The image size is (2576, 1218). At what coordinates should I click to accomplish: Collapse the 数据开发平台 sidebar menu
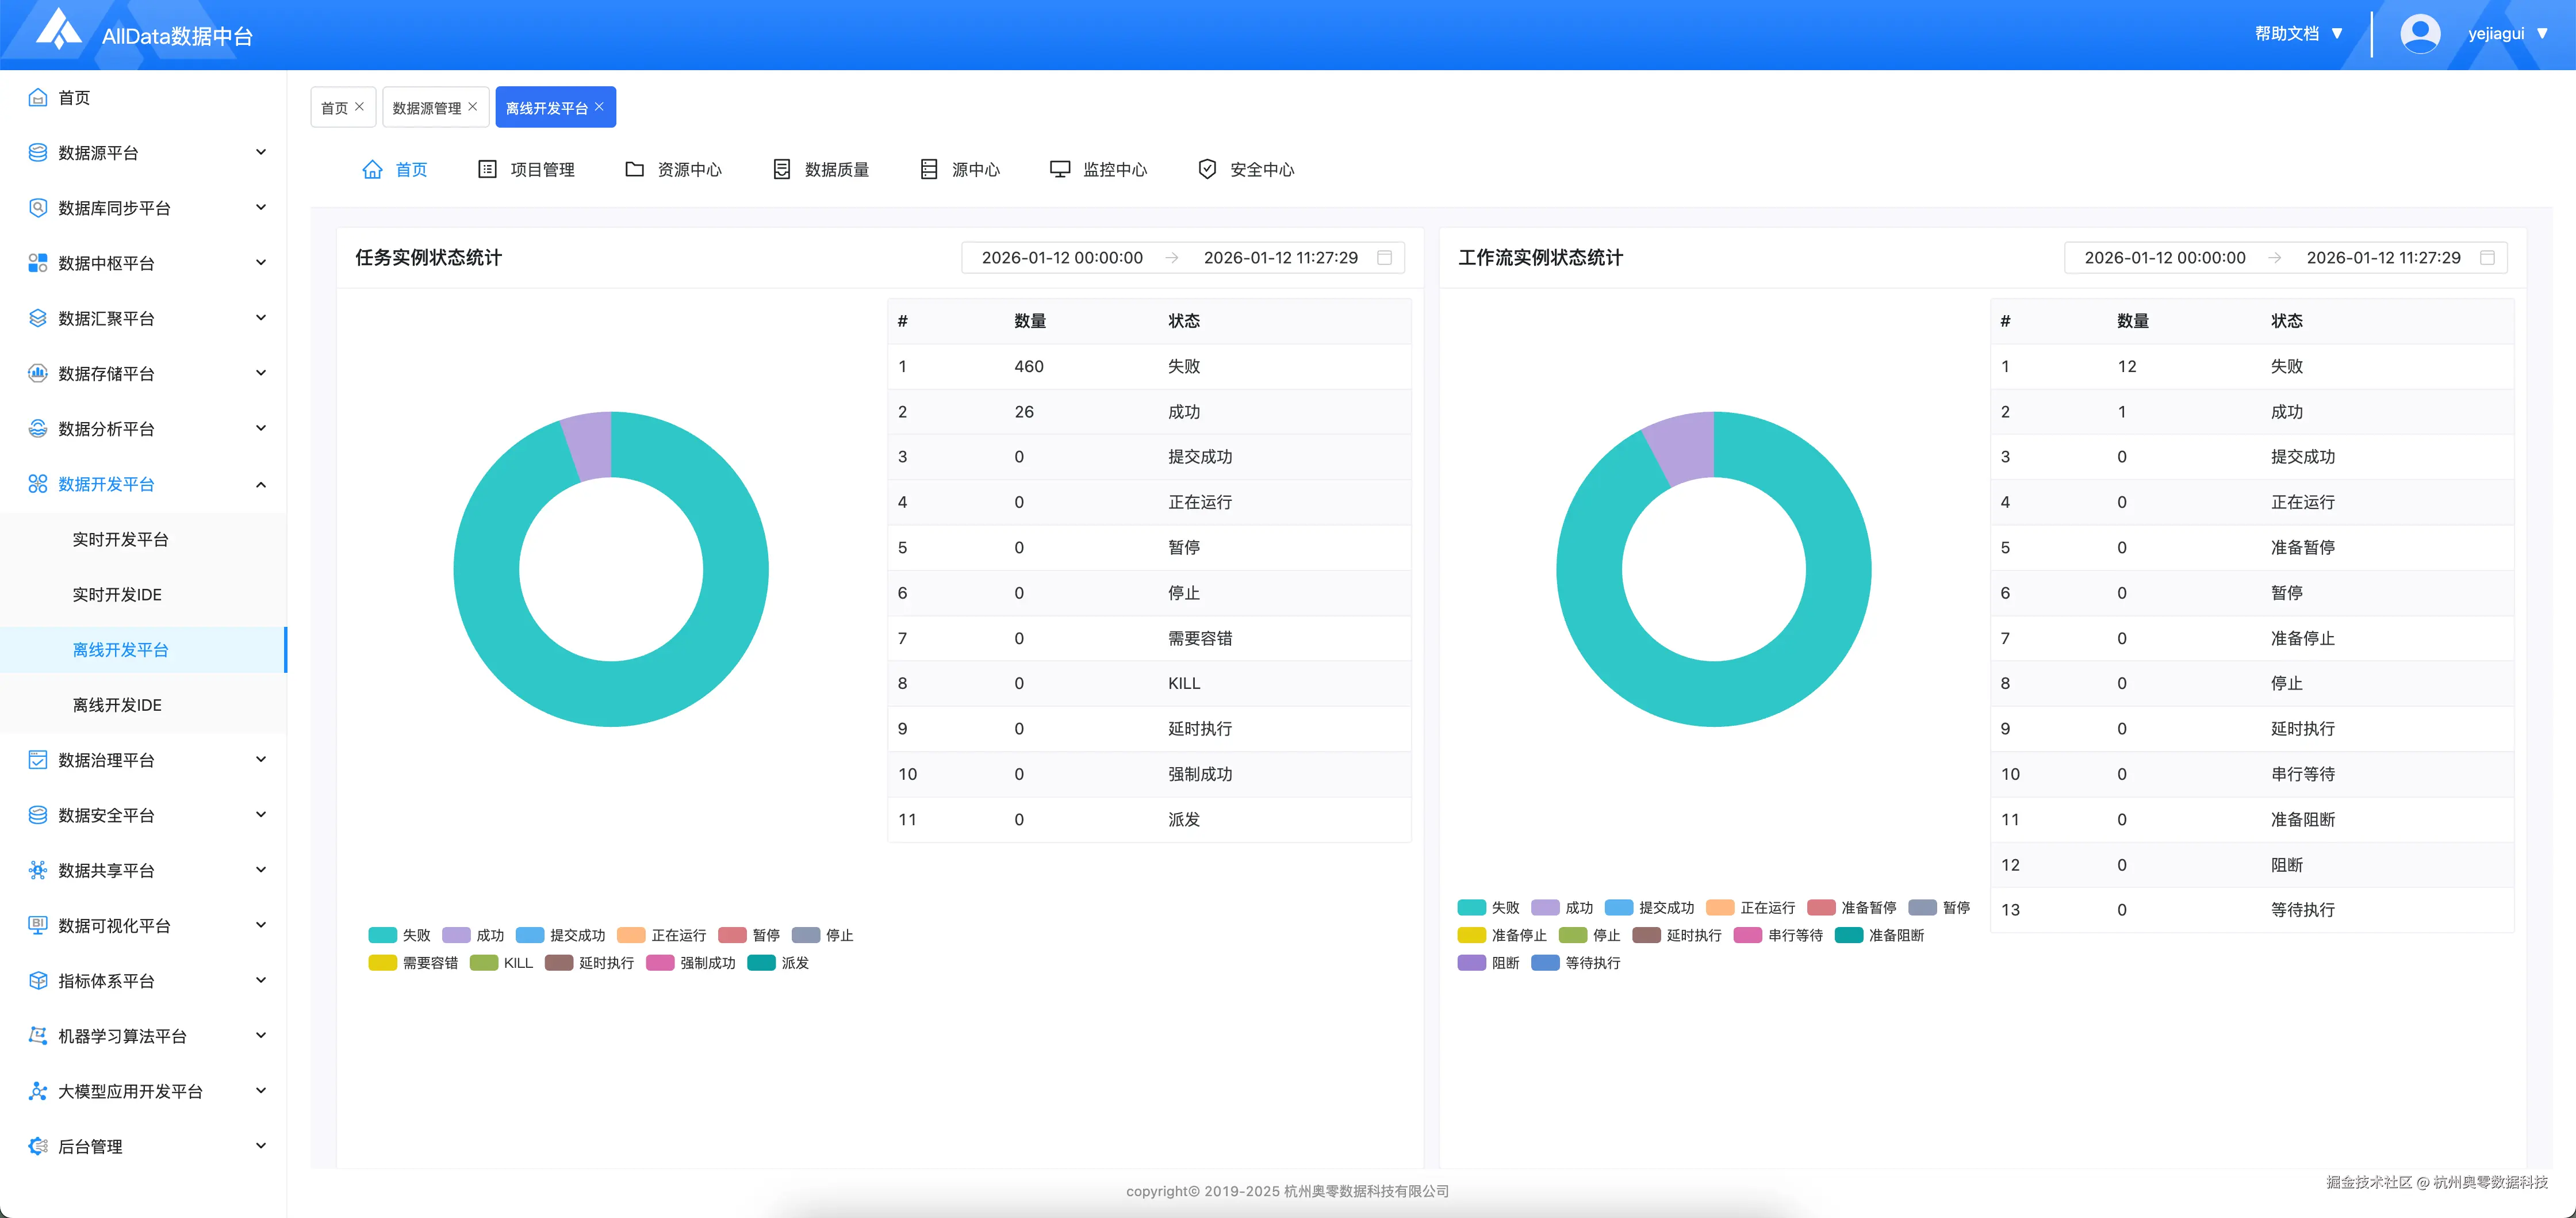(147, 484)
